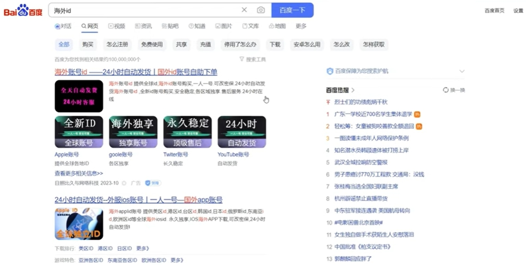The image size is (526, 265).
Task: Open 搜索工具 filter options
Action: click(x=253, y=59)
